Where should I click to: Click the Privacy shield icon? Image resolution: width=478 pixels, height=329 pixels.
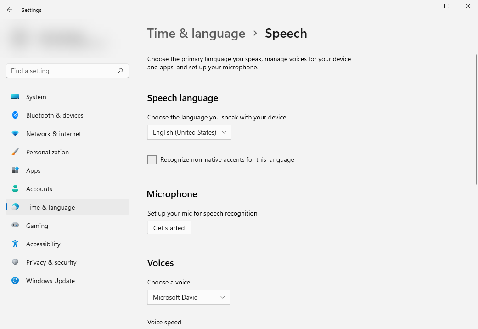(x=15, y=262)
